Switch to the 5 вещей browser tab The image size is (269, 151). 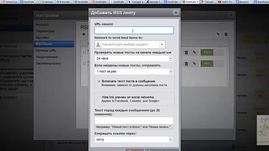[136, 2]
